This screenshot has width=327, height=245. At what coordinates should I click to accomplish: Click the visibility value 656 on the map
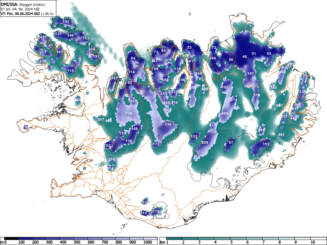(x=205, y=89)
